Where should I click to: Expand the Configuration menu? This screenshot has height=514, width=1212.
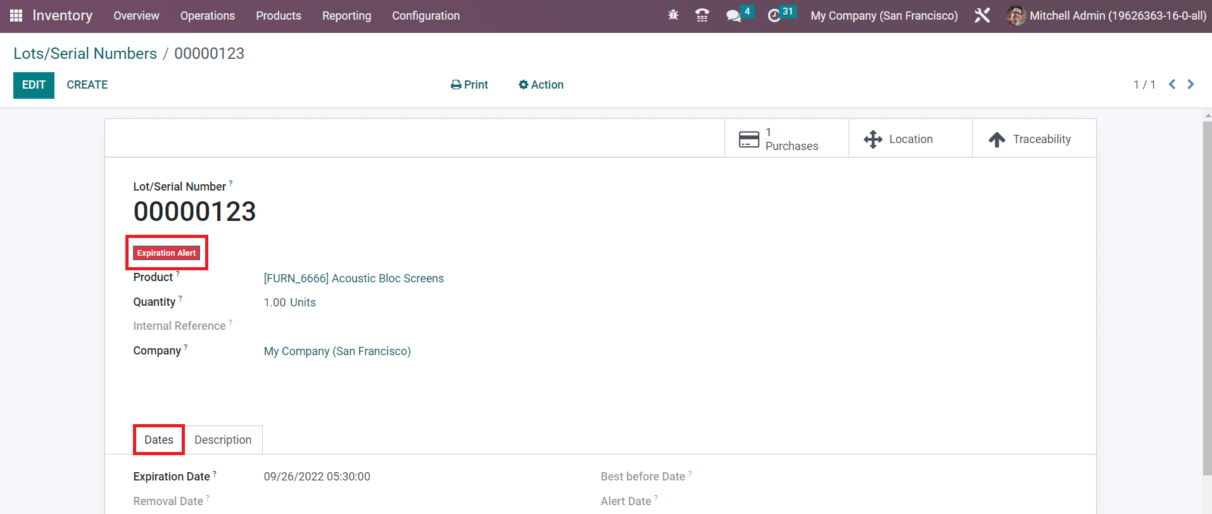426,16
